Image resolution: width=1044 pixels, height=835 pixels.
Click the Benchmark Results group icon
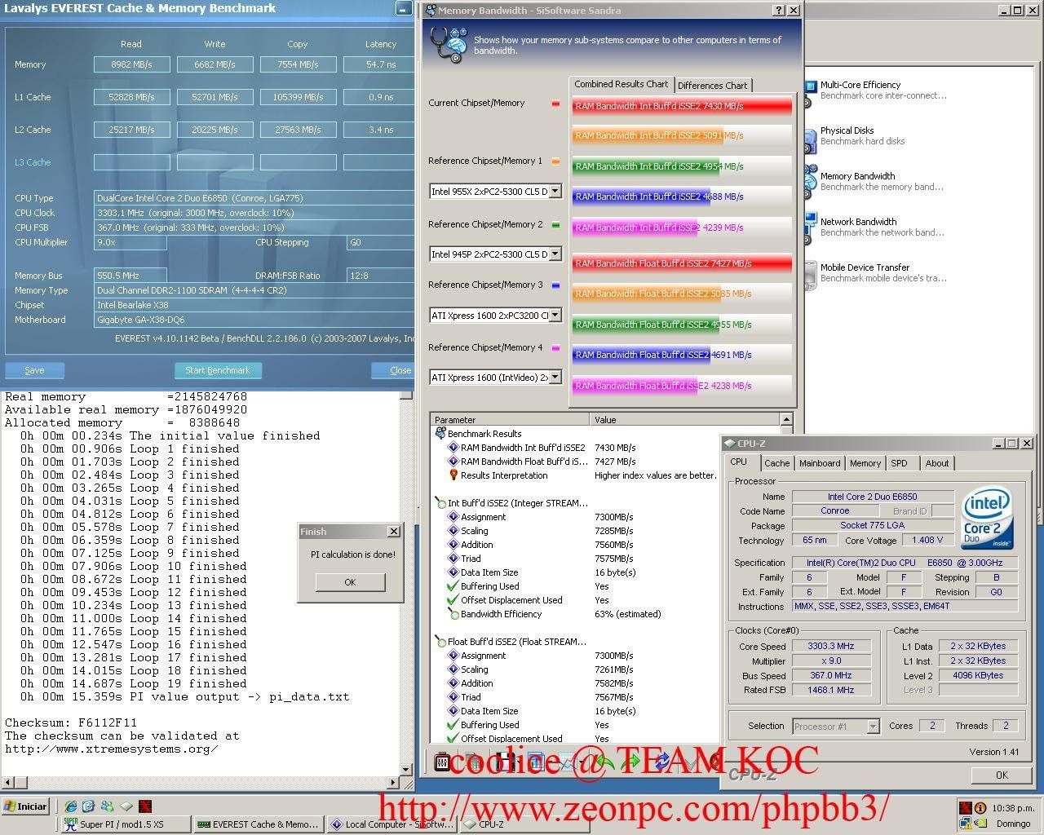coord(440,434)
